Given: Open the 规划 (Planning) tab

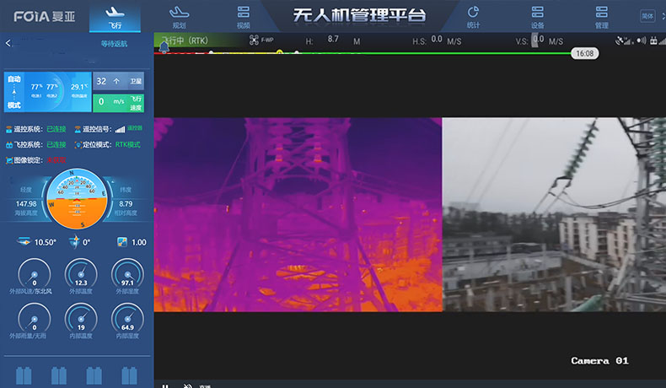Looking at the screenshot, I should pyautogui.click(x=178, y=17).
